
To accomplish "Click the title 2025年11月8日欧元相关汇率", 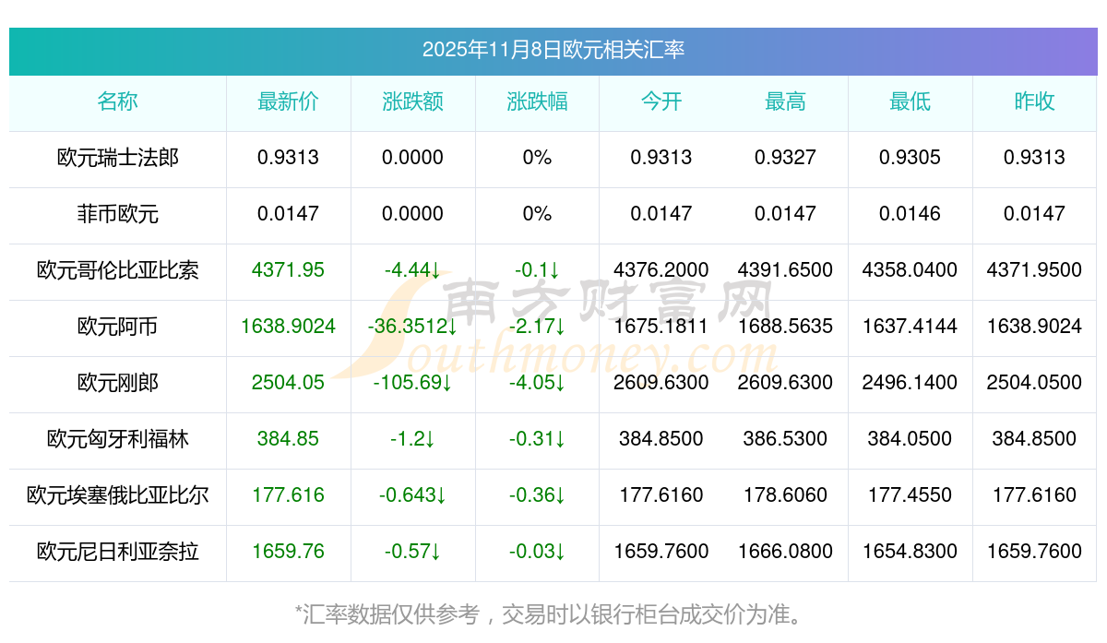I will pyautogui.click(x=553, y=50).
